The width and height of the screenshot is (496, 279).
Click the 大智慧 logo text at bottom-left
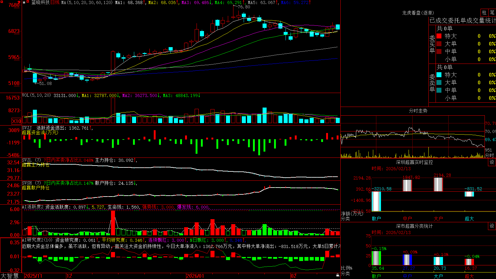pyautogui.click(x=10, y=276)
